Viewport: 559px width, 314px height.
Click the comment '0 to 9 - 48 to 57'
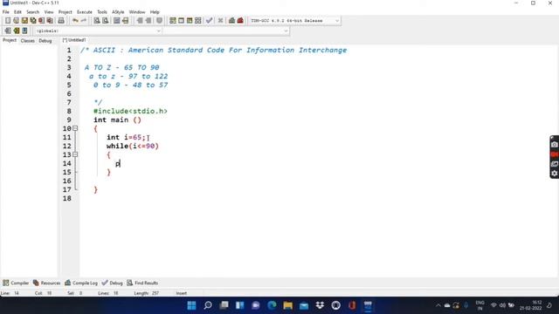click(x=130, y=85)
